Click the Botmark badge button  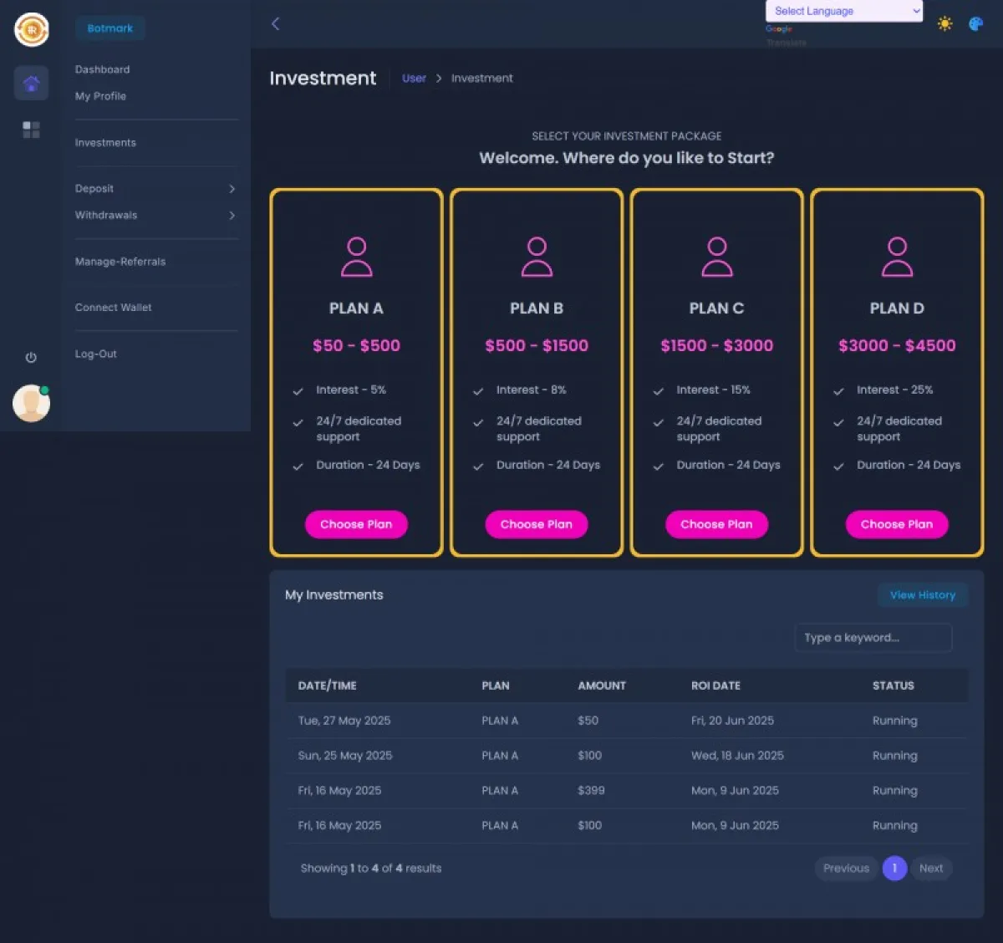pos(110,28)
